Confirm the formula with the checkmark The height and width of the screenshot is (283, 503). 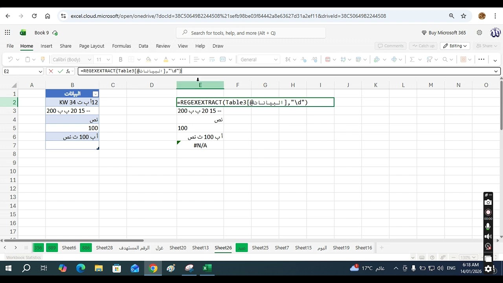[x=60, y=71]
